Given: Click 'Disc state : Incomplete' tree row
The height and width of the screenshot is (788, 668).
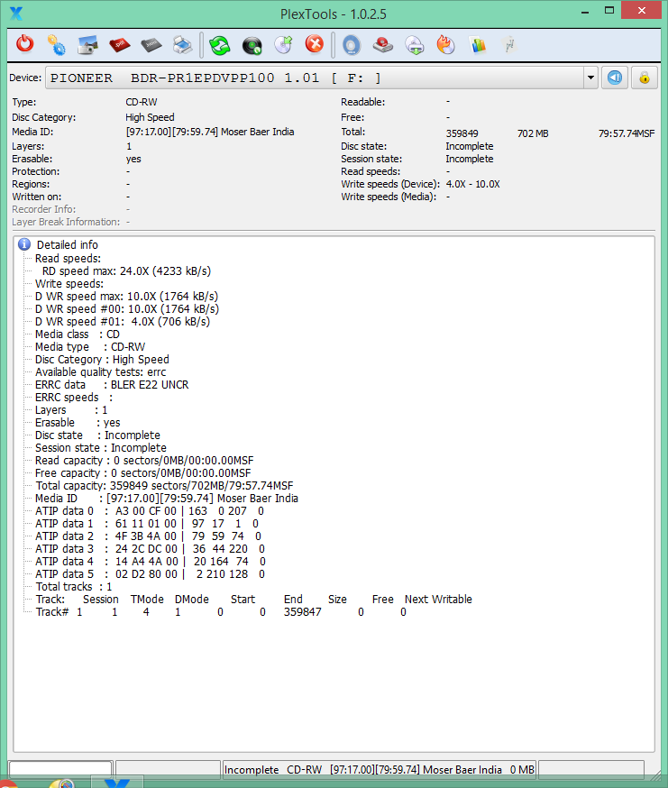Looking at the screenshot, I should pos(97,435).
